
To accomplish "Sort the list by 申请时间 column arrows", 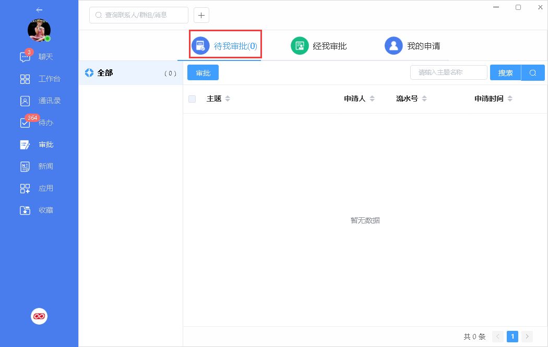I will (510, 99).
